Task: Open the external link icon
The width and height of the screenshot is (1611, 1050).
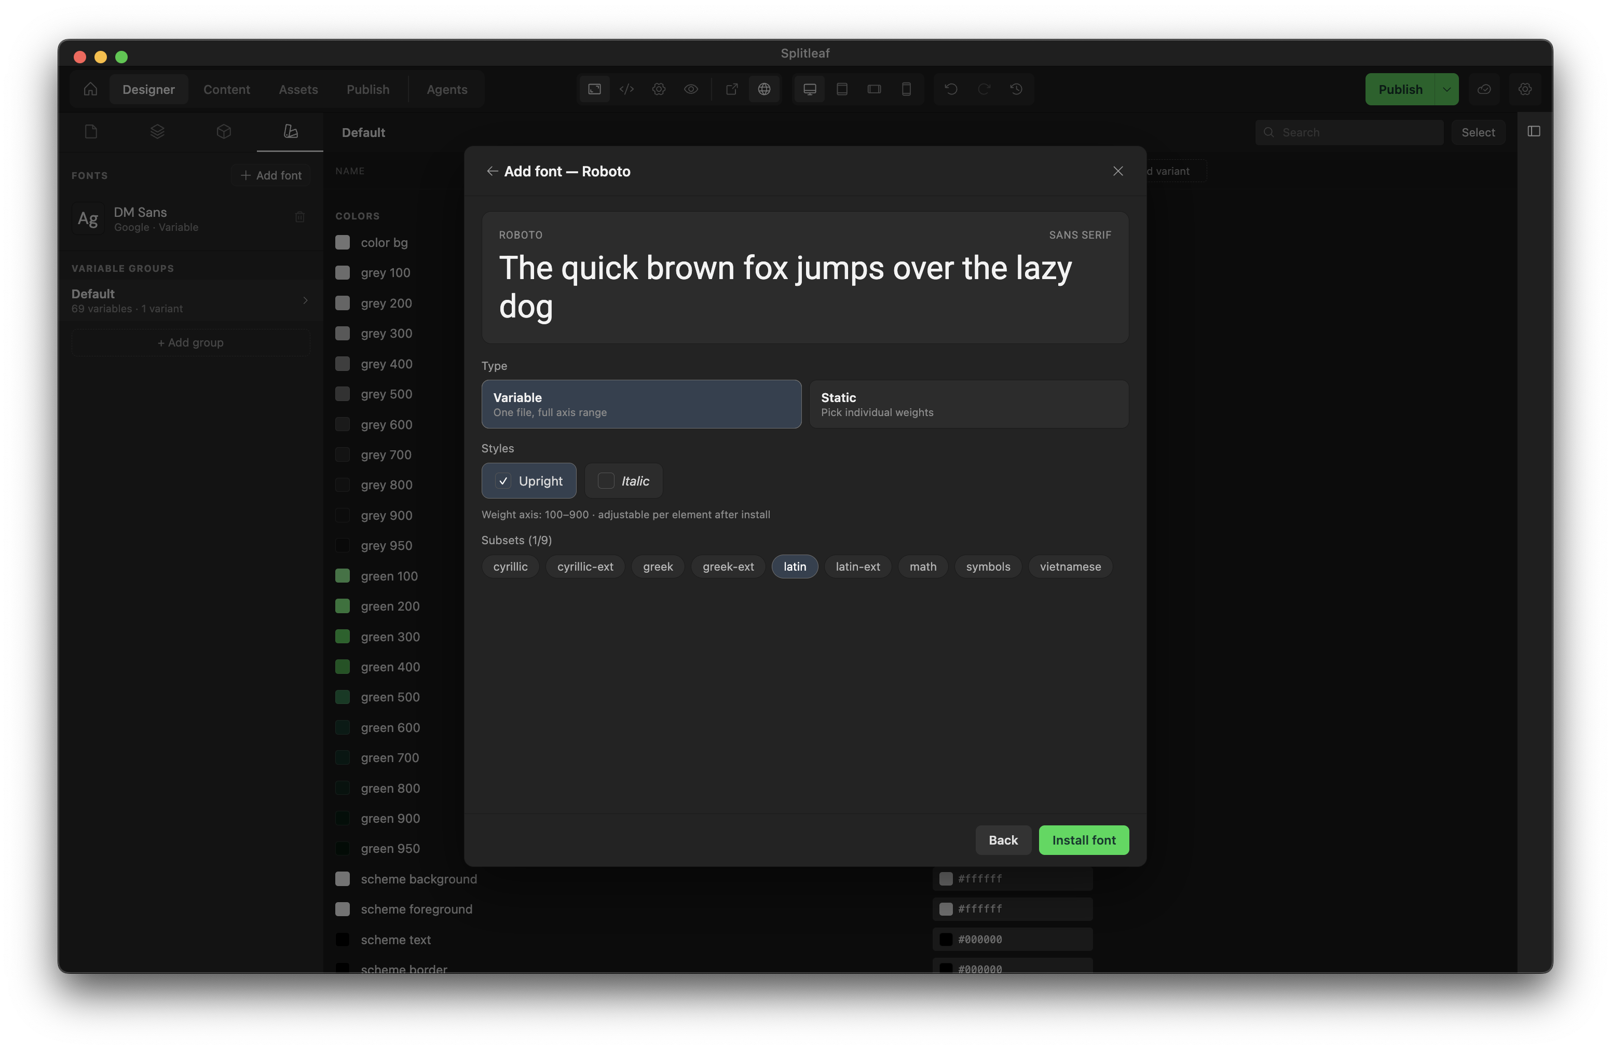Action: 732,89
